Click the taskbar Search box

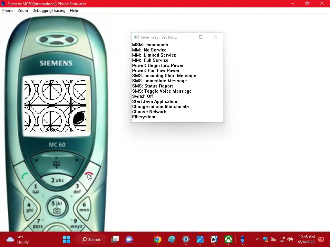pyautogui.click(x=91, y=239)
